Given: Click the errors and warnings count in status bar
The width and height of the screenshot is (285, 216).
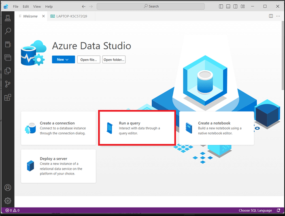Looking at the screenshot, I should (13, 210).
